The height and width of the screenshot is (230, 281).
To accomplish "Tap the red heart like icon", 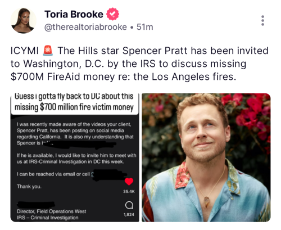I will 129,181.
